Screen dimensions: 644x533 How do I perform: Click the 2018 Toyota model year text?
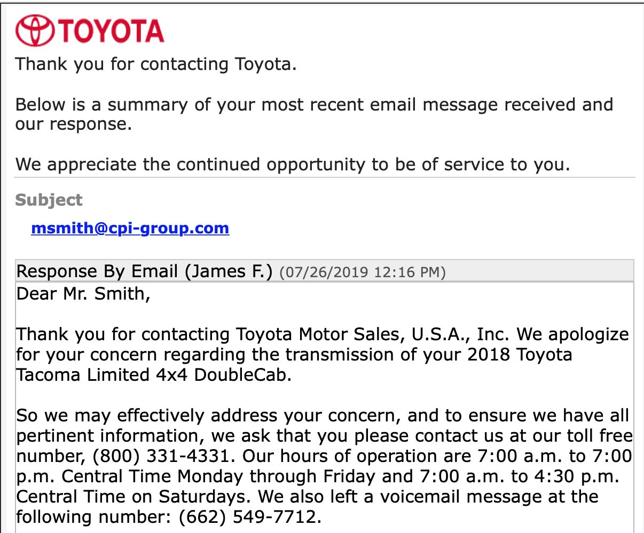coord(520,355)
